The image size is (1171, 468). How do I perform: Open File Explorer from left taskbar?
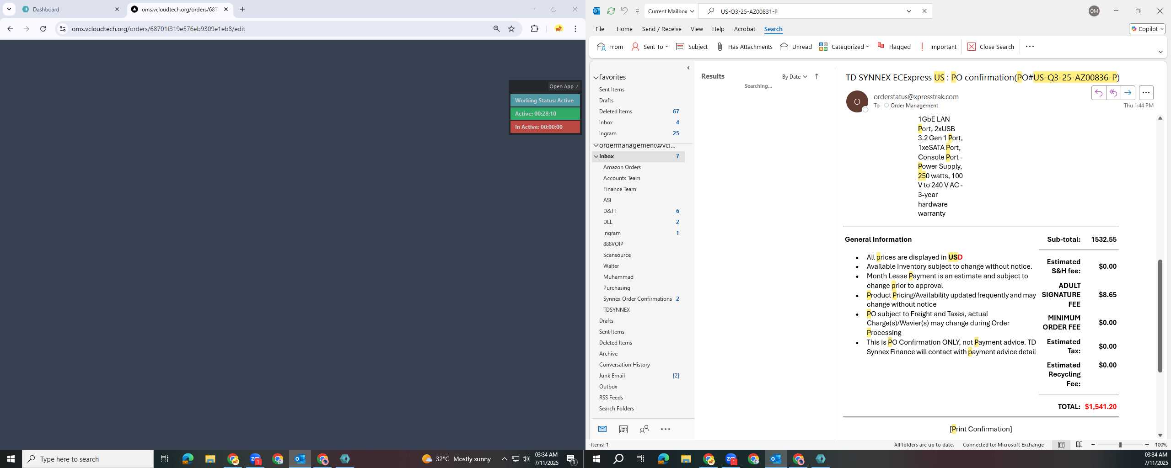[x=210, y=459]
